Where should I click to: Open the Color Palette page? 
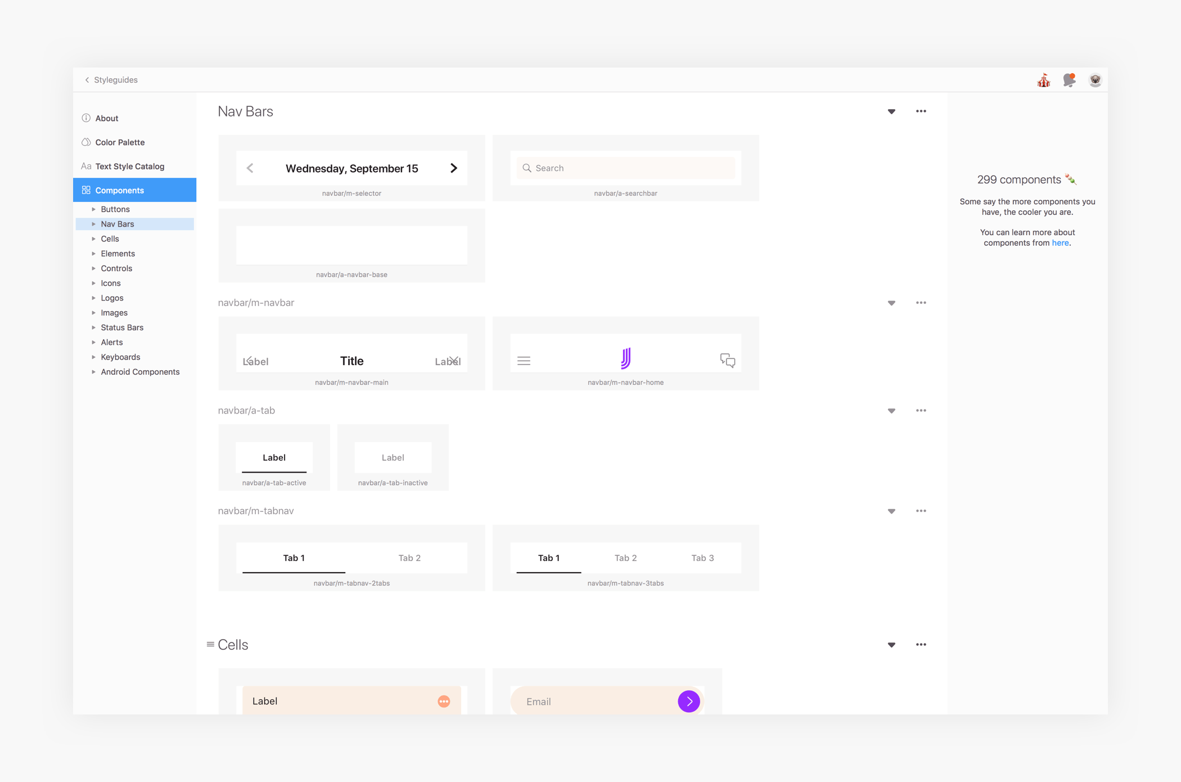click(x=120, y=142)
